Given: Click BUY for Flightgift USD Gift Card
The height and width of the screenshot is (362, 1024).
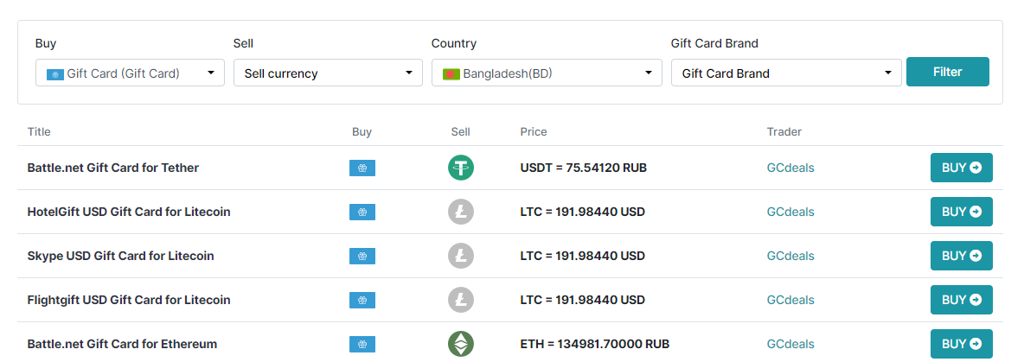Looking at the screenshot, I should [962, 300].
